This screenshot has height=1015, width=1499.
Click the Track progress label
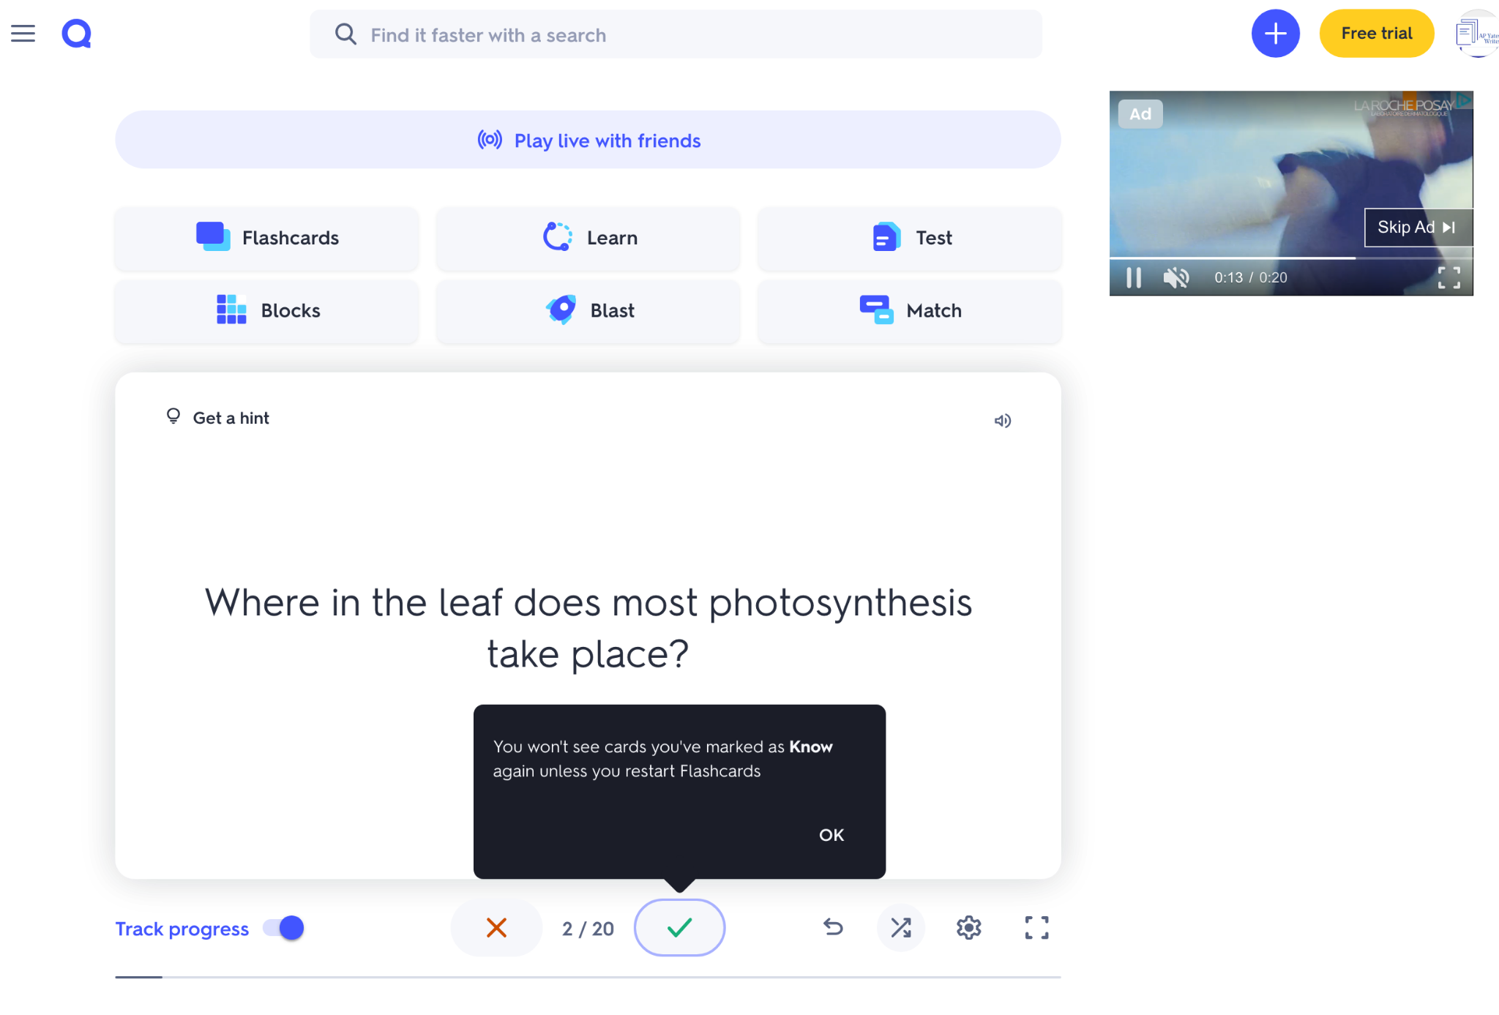pyautogui.click(x=182, y=929)
